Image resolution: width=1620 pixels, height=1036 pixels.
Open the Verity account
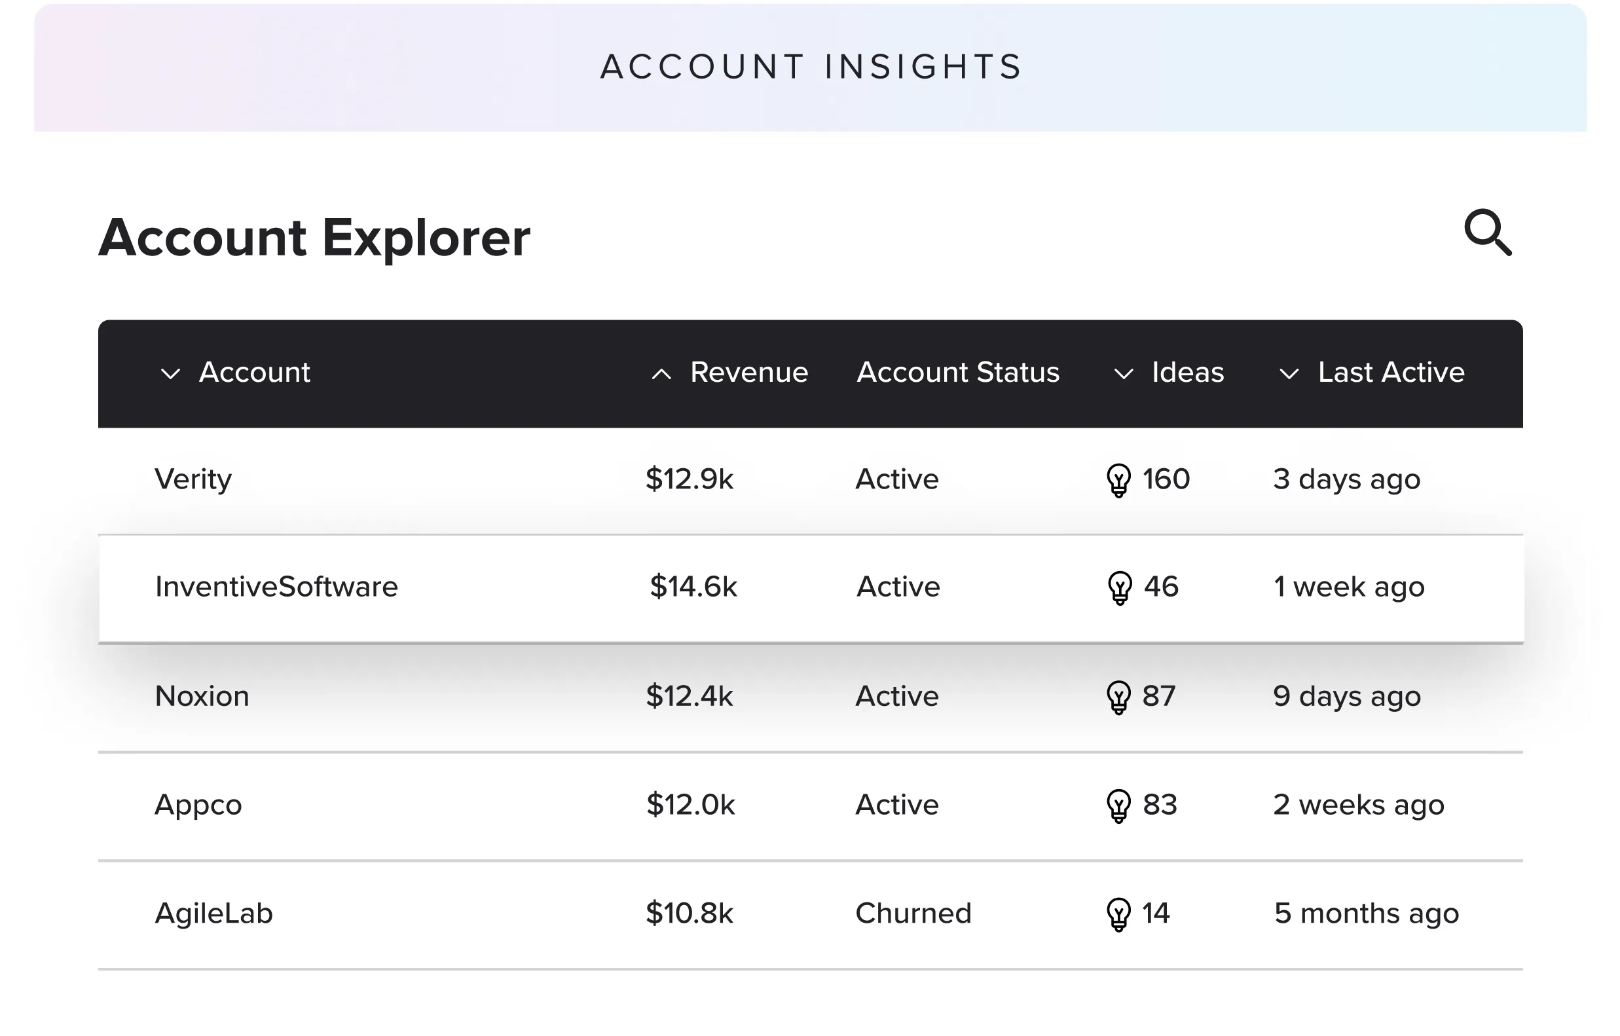click(x=193, y=479)
